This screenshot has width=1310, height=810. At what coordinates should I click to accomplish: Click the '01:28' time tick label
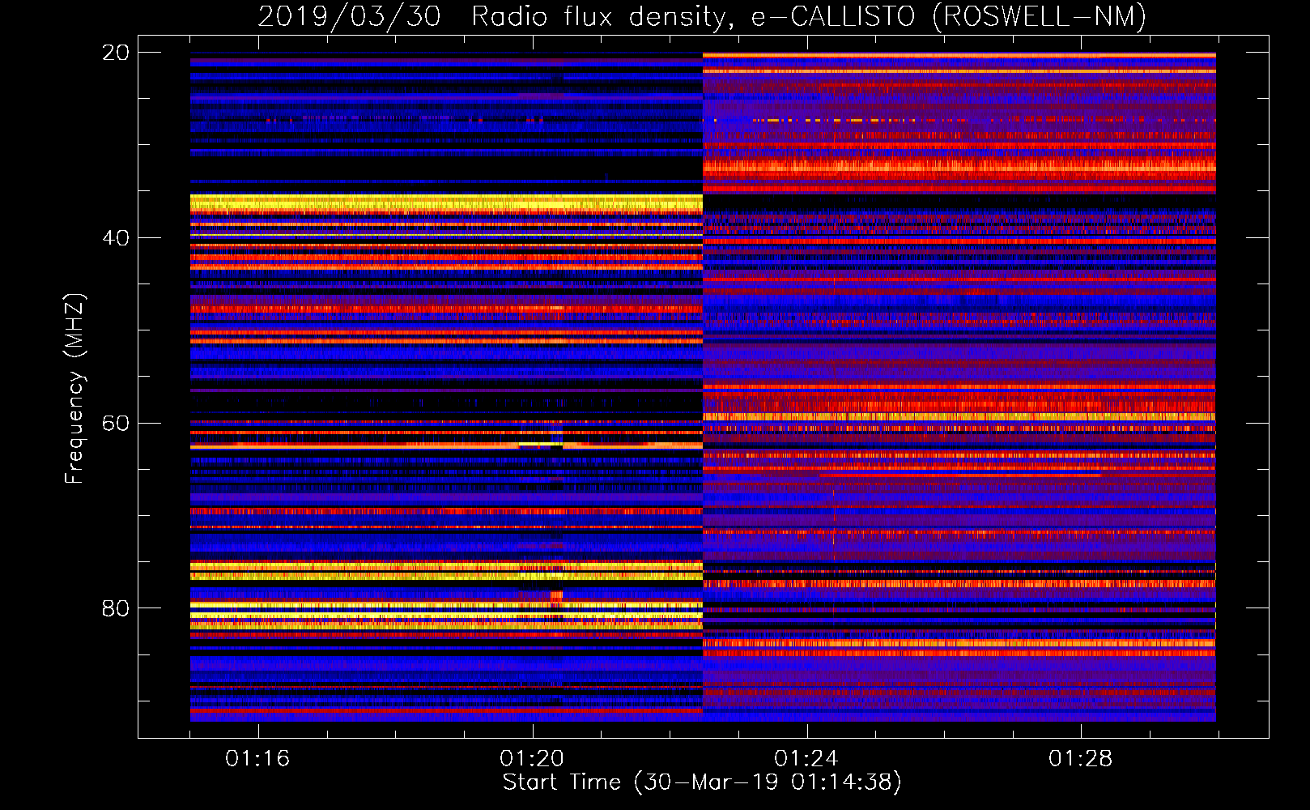click(1081, 759)
